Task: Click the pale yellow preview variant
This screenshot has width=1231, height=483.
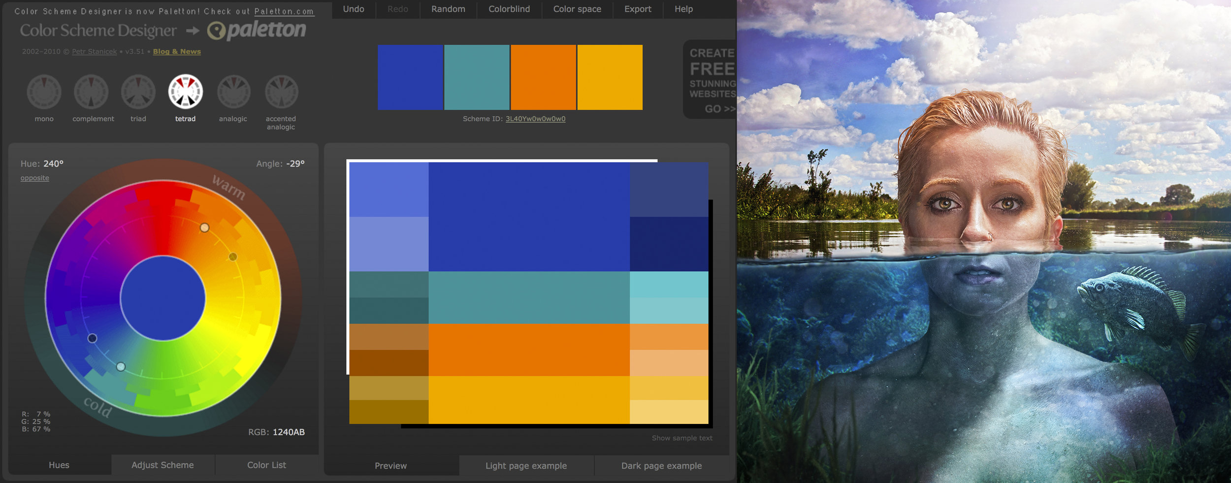Action: 669,412
